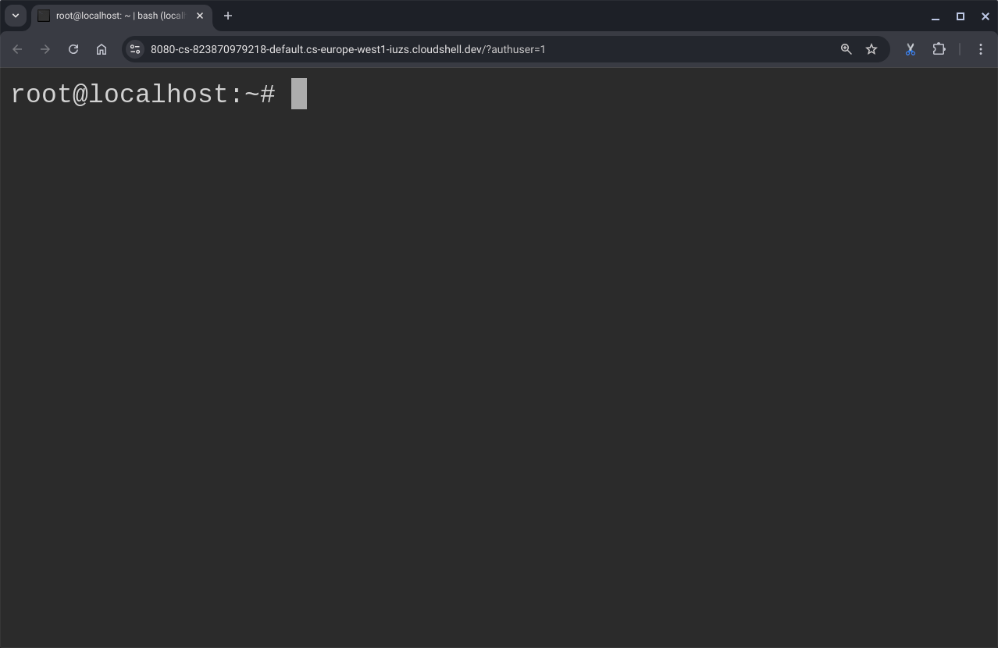The image size is (998, 648).
Task: Open the tab search chevron
Action: pos(15,16)
